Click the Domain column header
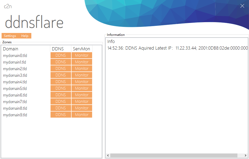The image size is (249, 159). (26, 49)
